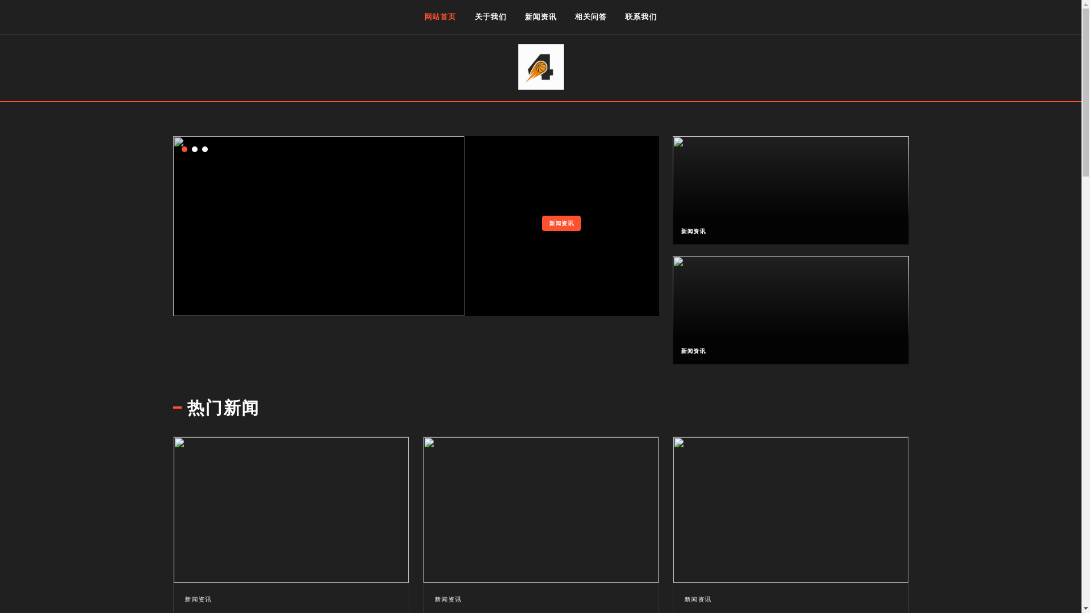Screen dimensions: 1090x613
Task: Open the main carousel slide image
Action: coord(318,226)
